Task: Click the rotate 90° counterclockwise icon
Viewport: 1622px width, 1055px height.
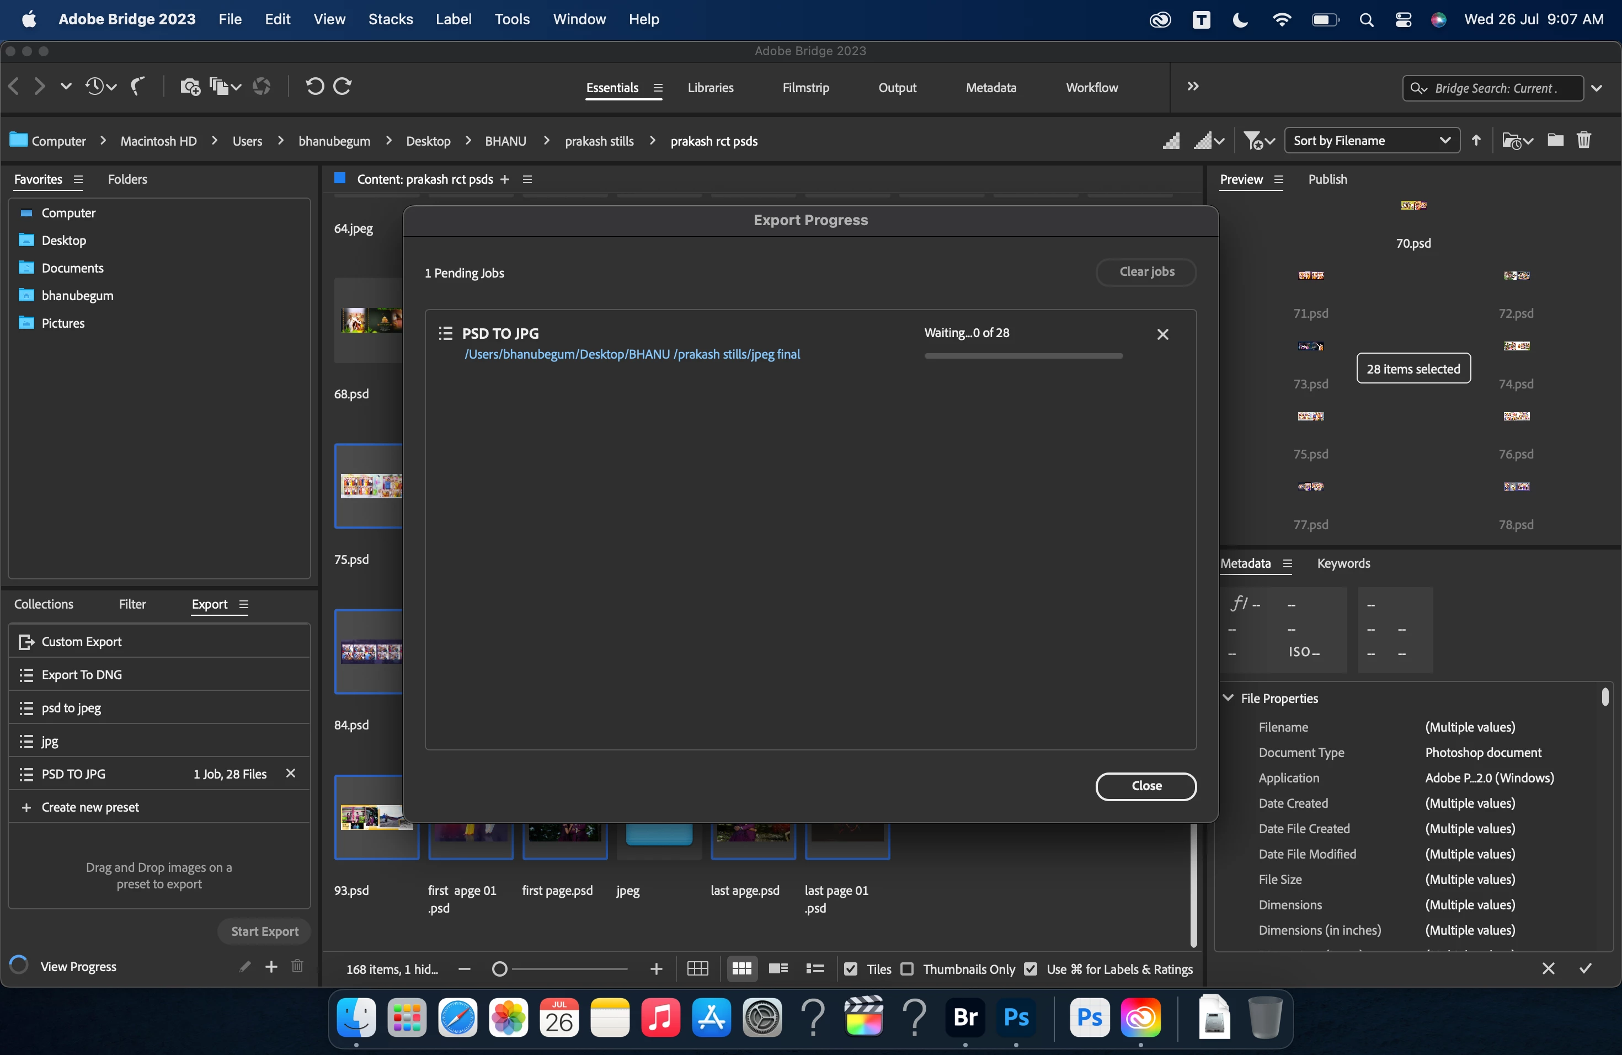Action: pyautogui.click(x=314, y=87)
